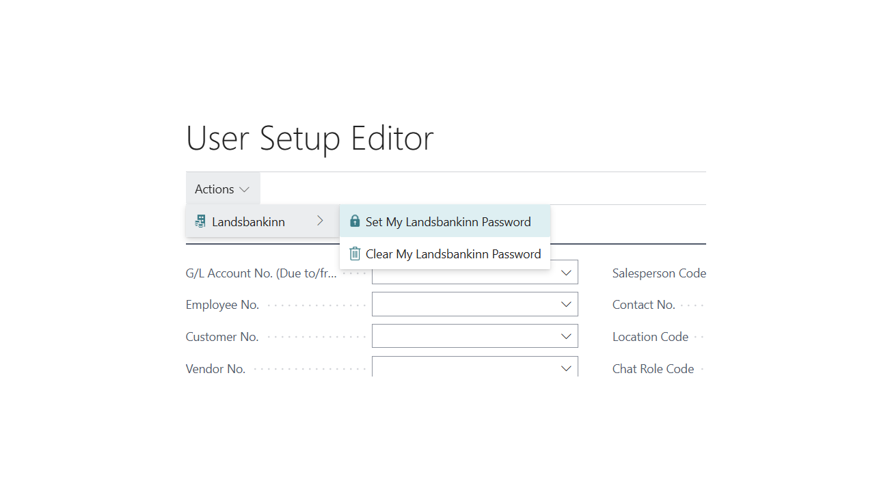Click the Employee No. label
This screenshot has width=875, height=492.
[222, 305]
